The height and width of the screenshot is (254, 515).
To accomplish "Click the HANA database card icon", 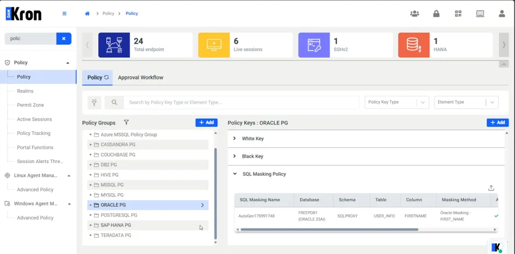I will [x=414, y=45].
